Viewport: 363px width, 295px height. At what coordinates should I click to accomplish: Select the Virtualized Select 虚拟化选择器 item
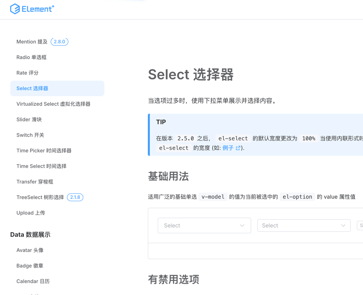click(x=53, y=104)
